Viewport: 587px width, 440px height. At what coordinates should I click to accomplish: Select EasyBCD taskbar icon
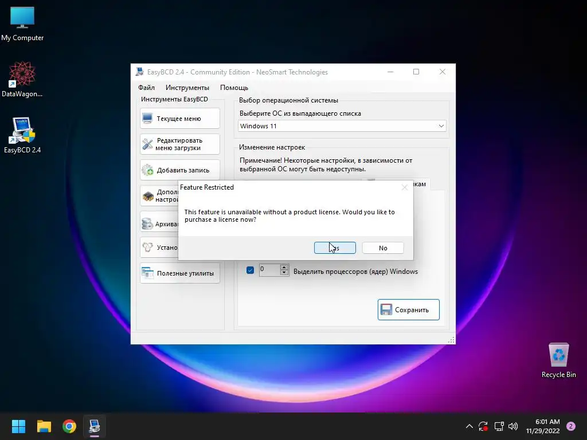(x=95, y=426)
